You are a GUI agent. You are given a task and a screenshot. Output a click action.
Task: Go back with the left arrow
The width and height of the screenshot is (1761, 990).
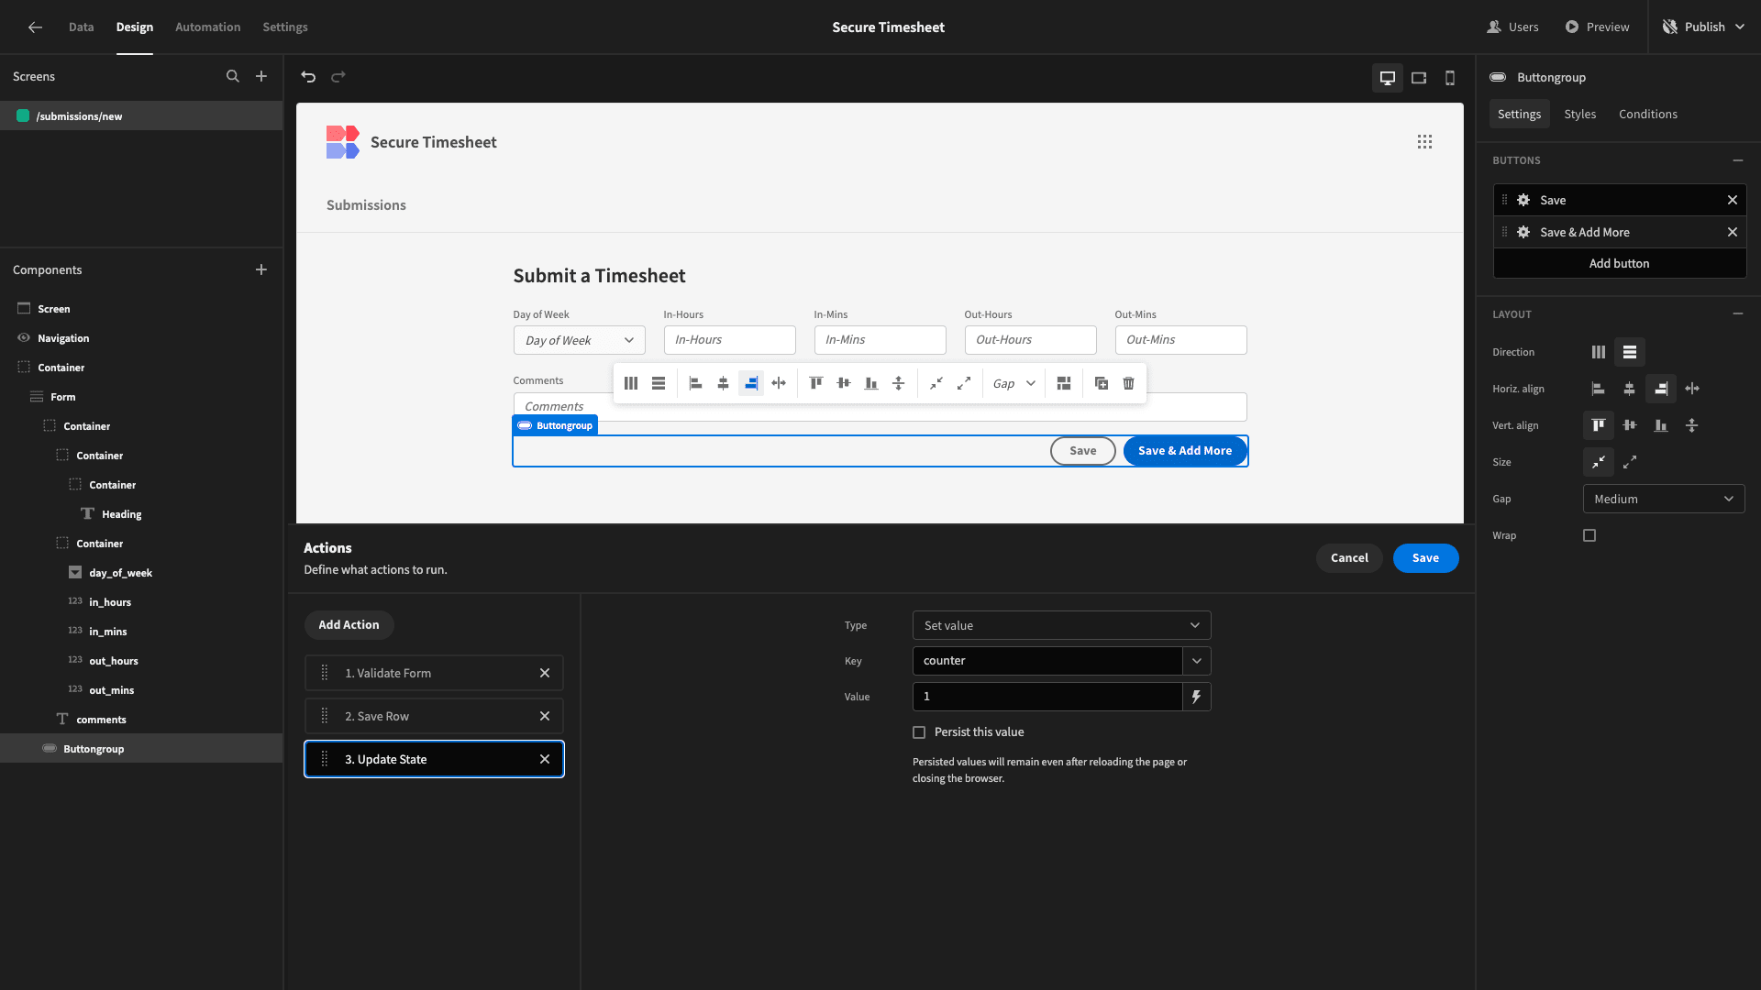[x=35, y=27]
